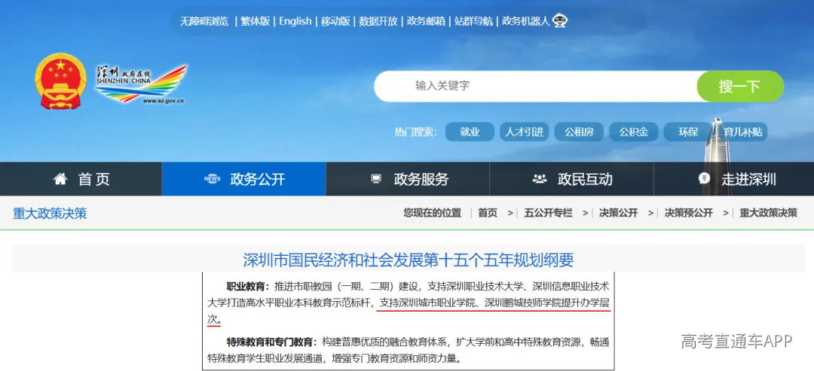Click the 重大政策决策 section heading

[50, 214]
